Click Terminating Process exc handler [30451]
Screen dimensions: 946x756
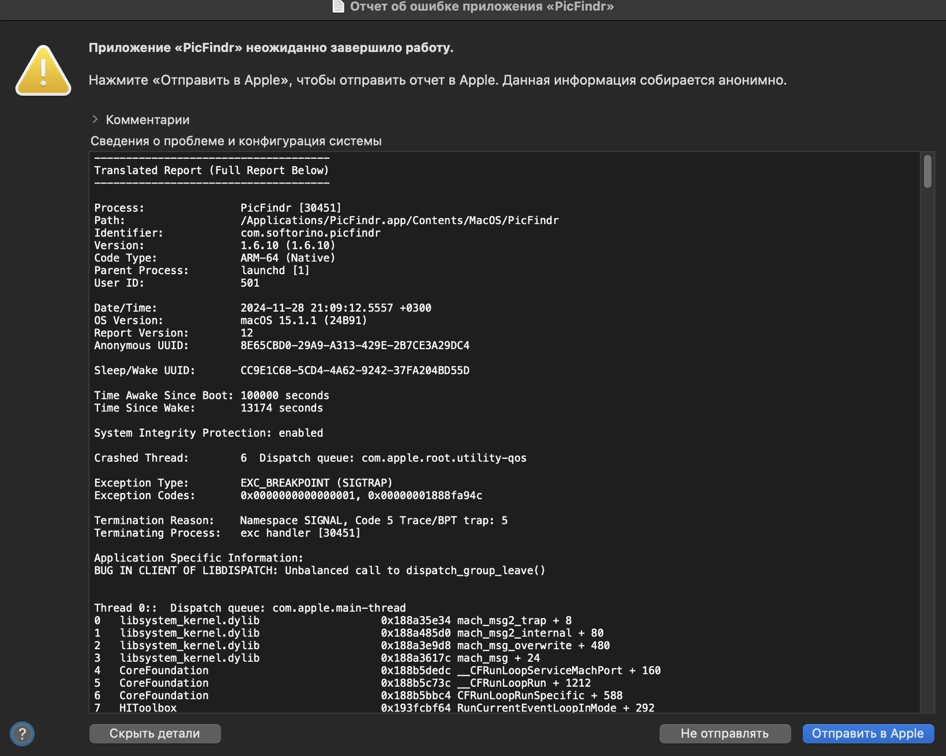(228, 533)
